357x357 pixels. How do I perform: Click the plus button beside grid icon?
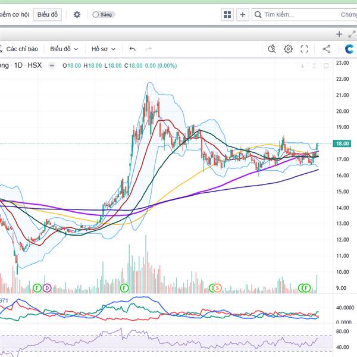(x=243, y=14)
